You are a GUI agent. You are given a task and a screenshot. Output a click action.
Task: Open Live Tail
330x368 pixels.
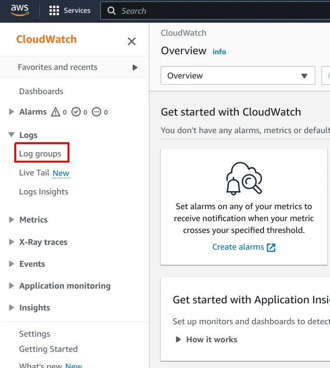(x=34, y=173)
